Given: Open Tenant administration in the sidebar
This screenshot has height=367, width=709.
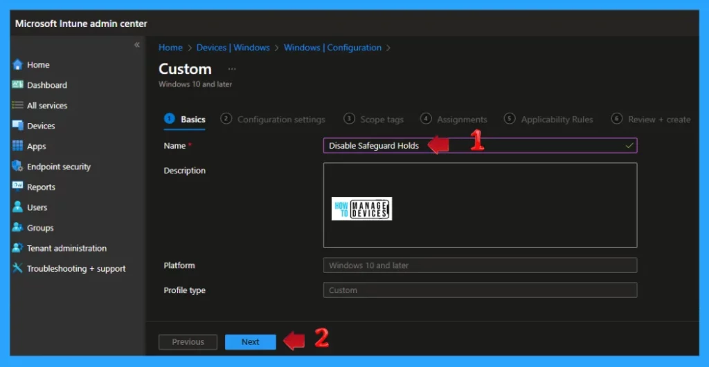Looking at the screenshot, I should click(x=67, y=248).
